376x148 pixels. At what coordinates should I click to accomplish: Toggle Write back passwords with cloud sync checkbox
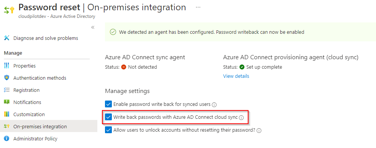108,117
